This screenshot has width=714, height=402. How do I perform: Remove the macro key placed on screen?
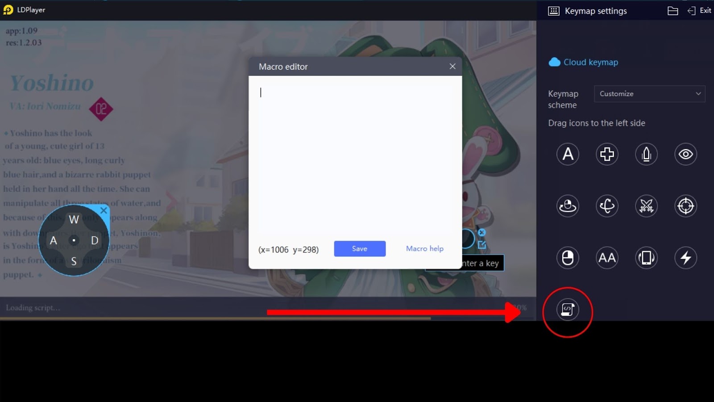[x=482, y=232]
